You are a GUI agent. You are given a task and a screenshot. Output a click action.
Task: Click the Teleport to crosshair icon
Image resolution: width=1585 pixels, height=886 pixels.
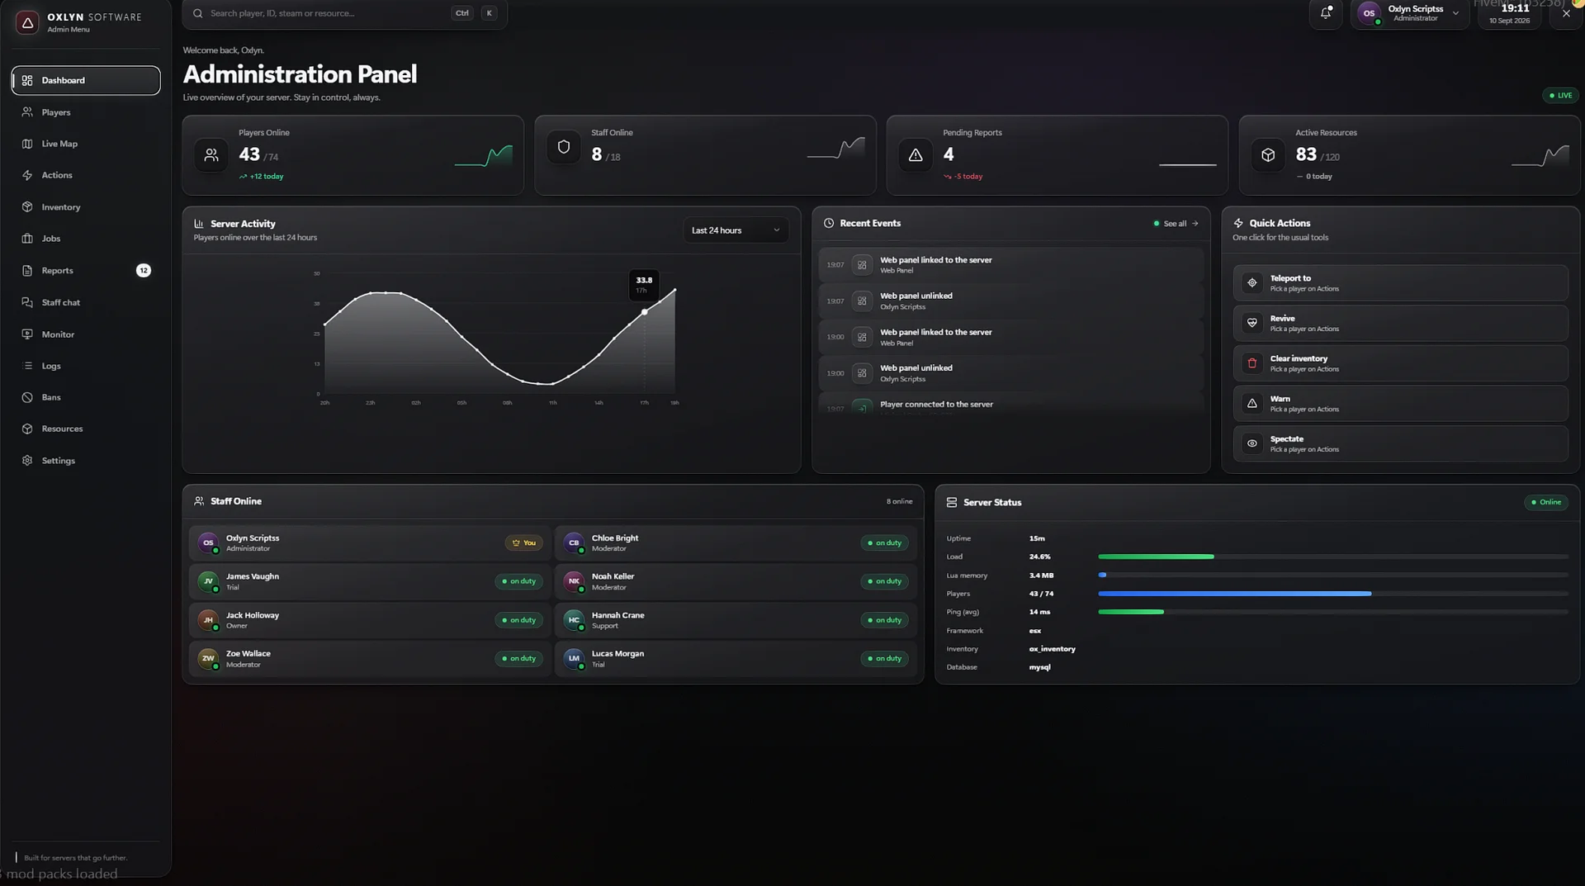click(x=1252, y=282)
